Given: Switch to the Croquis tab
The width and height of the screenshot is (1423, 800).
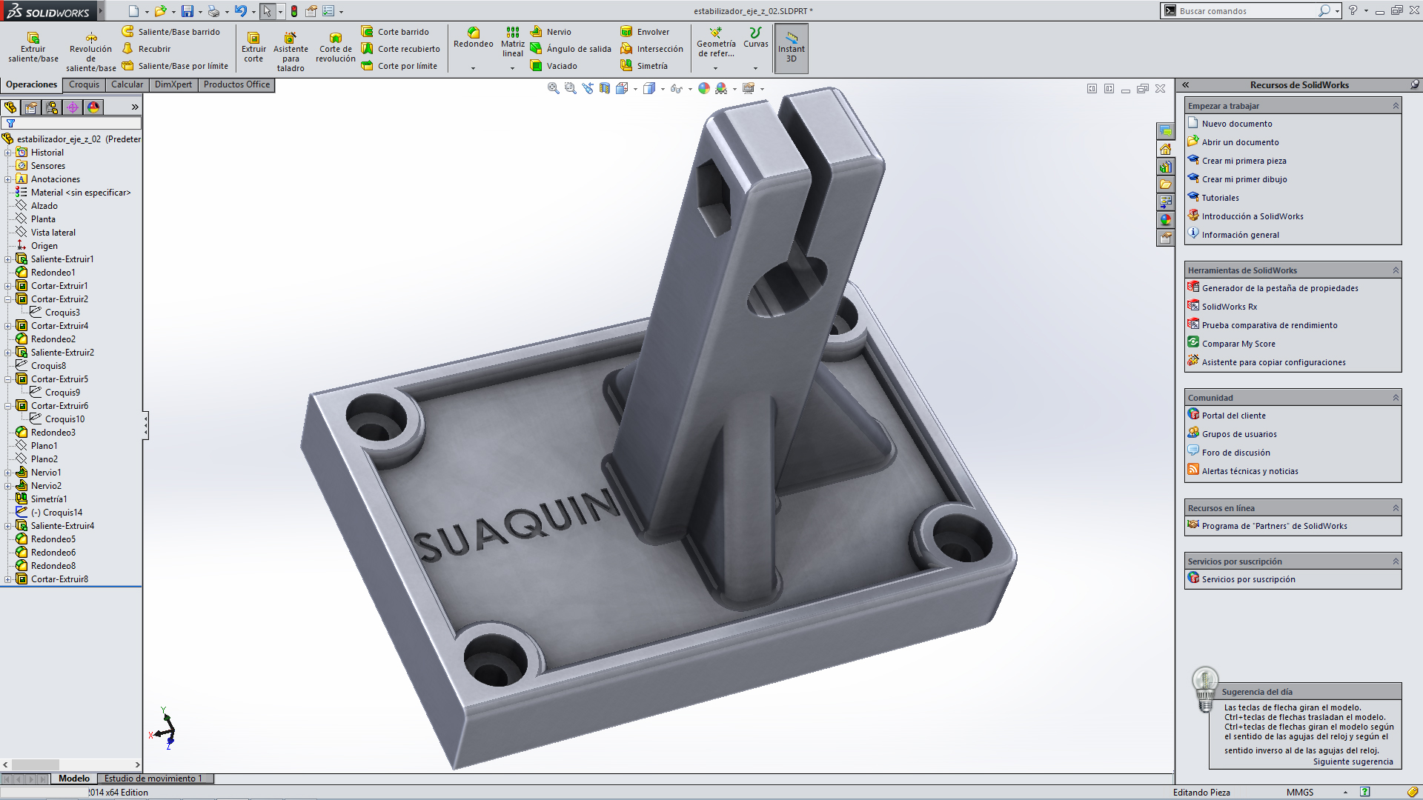Looking at the screenshot, I should [84, 84].
